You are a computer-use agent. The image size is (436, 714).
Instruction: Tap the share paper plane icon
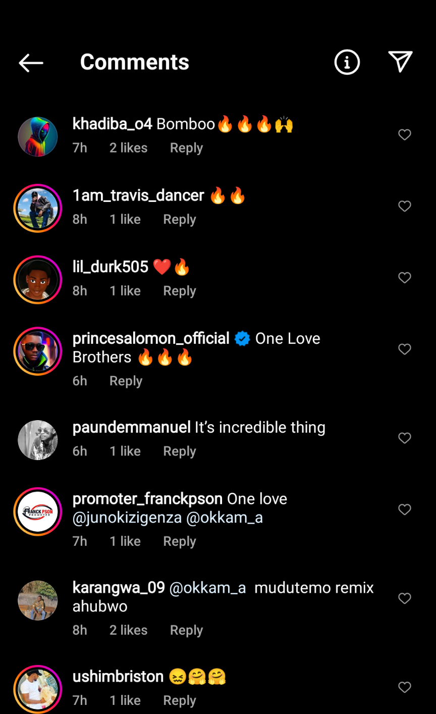coord(401,62)
